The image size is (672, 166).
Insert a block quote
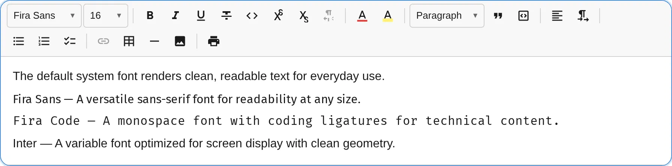click(498, 16)
